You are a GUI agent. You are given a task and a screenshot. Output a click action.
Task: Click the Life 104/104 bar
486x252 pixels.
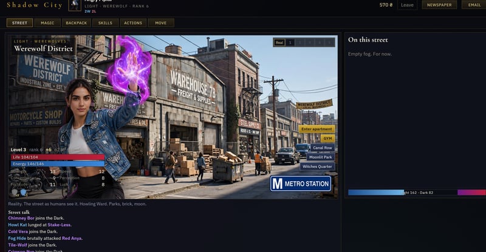(x=58, y=157)
